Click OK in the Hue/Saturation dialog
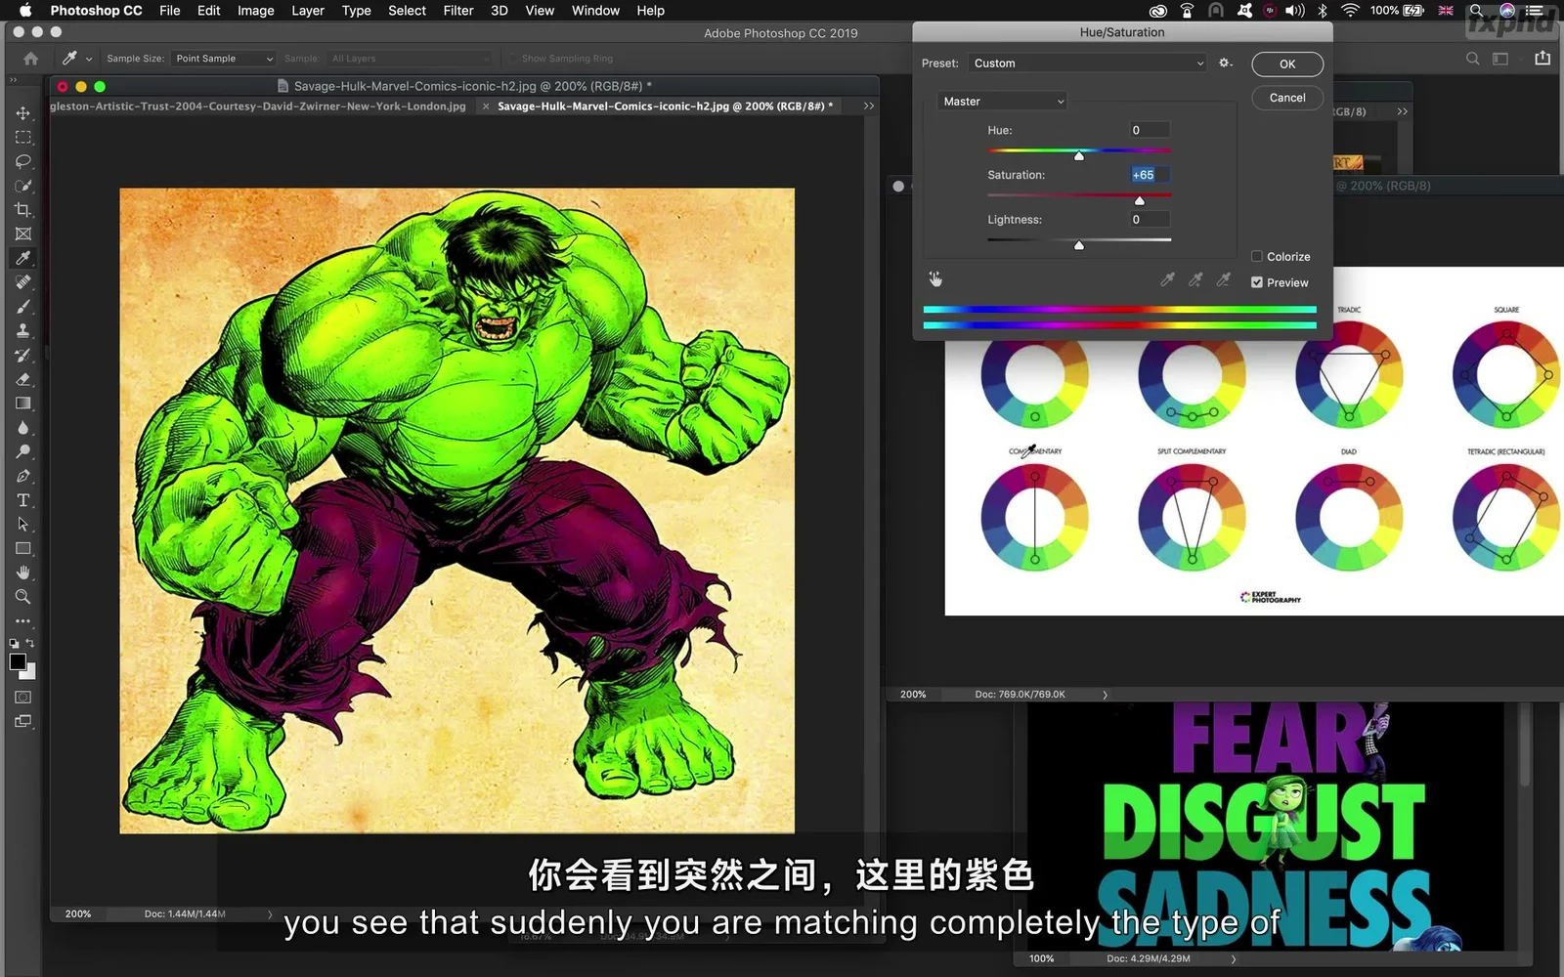The height and width of the screenshot is (977, 1564). (1287, 64)
